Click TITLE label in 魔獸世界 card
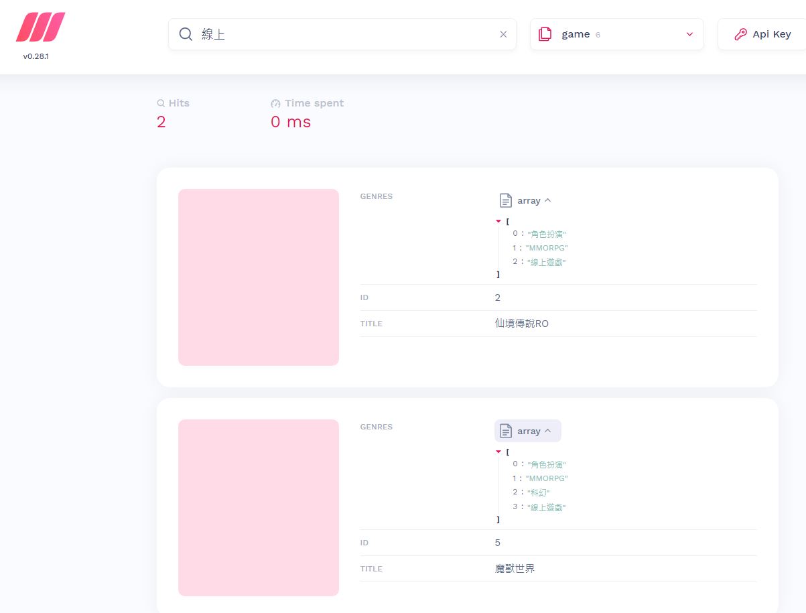 pos(371,569)
